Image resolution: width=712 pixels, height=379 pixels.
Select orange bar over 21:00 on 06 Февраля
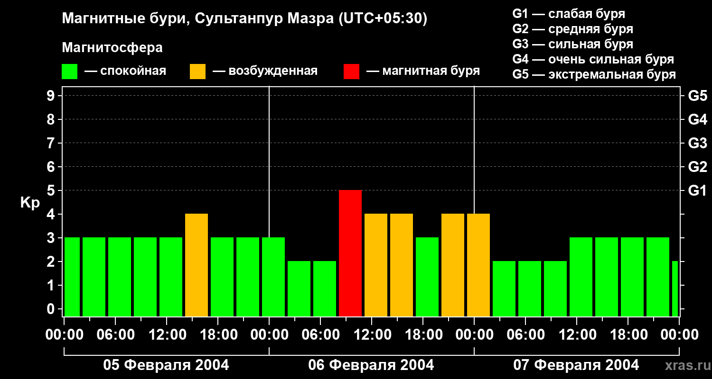point(453,265)
